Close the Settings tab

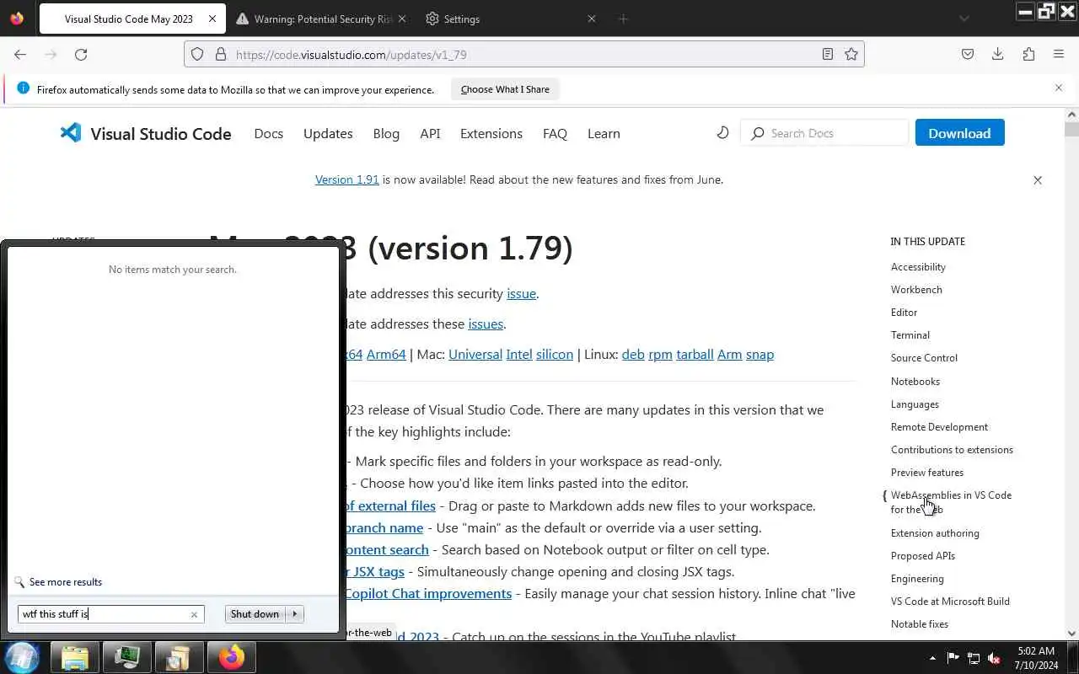pyautogui.click(x=591, y=19)
